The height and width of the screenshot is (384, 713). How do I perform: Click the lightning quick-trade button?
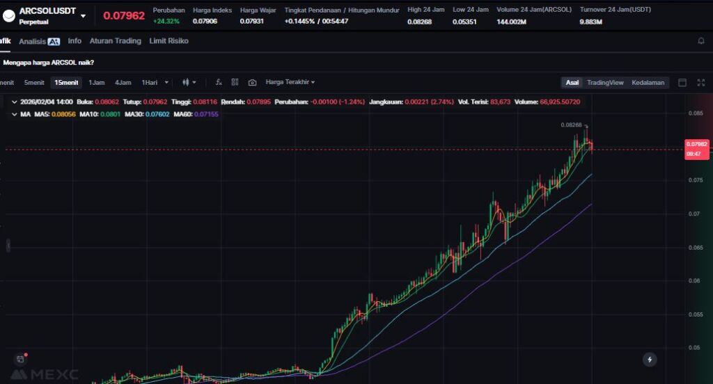650,359
